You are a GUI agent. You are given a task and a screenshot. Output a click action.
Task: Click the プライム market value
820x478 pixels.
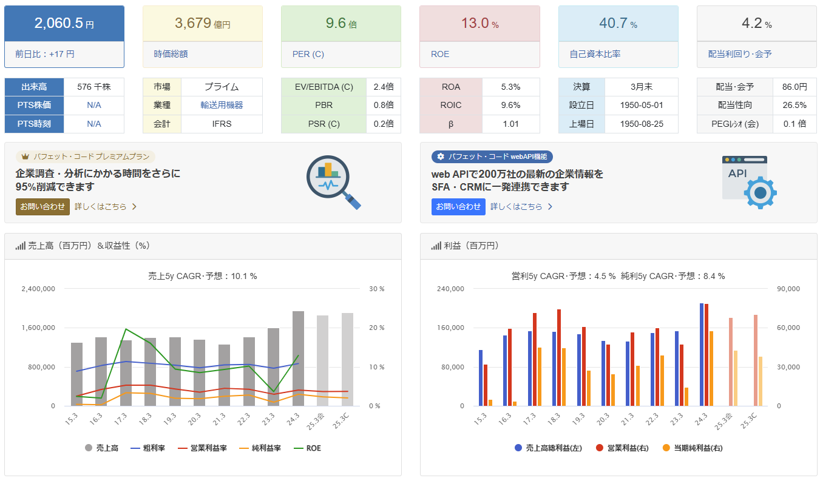click(222, 87)
